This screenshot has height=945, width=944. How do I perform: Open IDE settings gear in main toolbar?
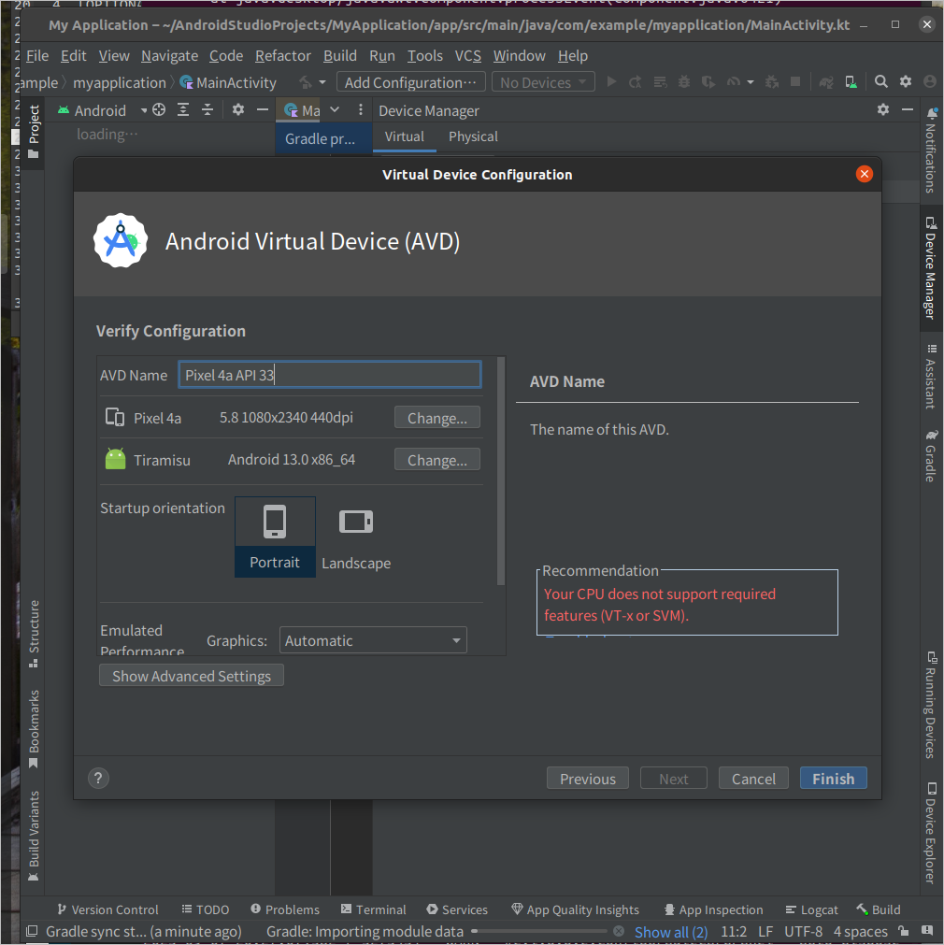pos(906,81)
